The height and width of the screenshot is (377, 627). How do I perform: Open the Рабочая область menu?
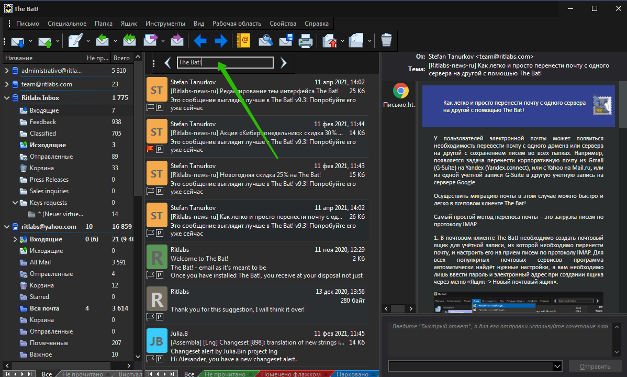coord(237,24)
